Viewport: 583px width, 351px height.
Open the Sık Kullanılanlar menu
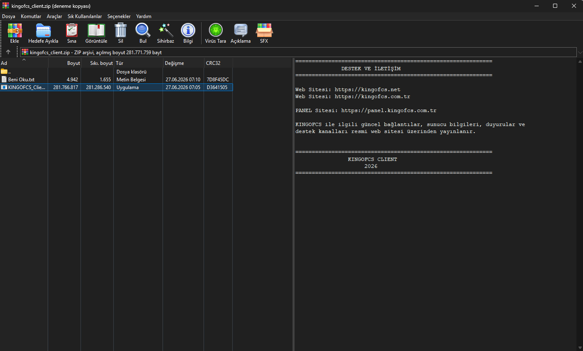coord(85,16)
